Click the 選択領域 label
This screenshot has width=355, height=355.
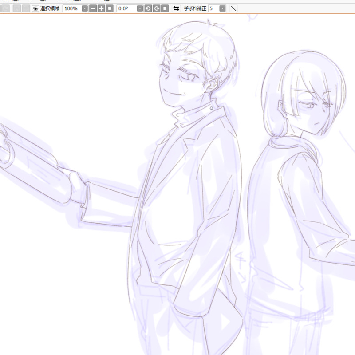(50, 8)
